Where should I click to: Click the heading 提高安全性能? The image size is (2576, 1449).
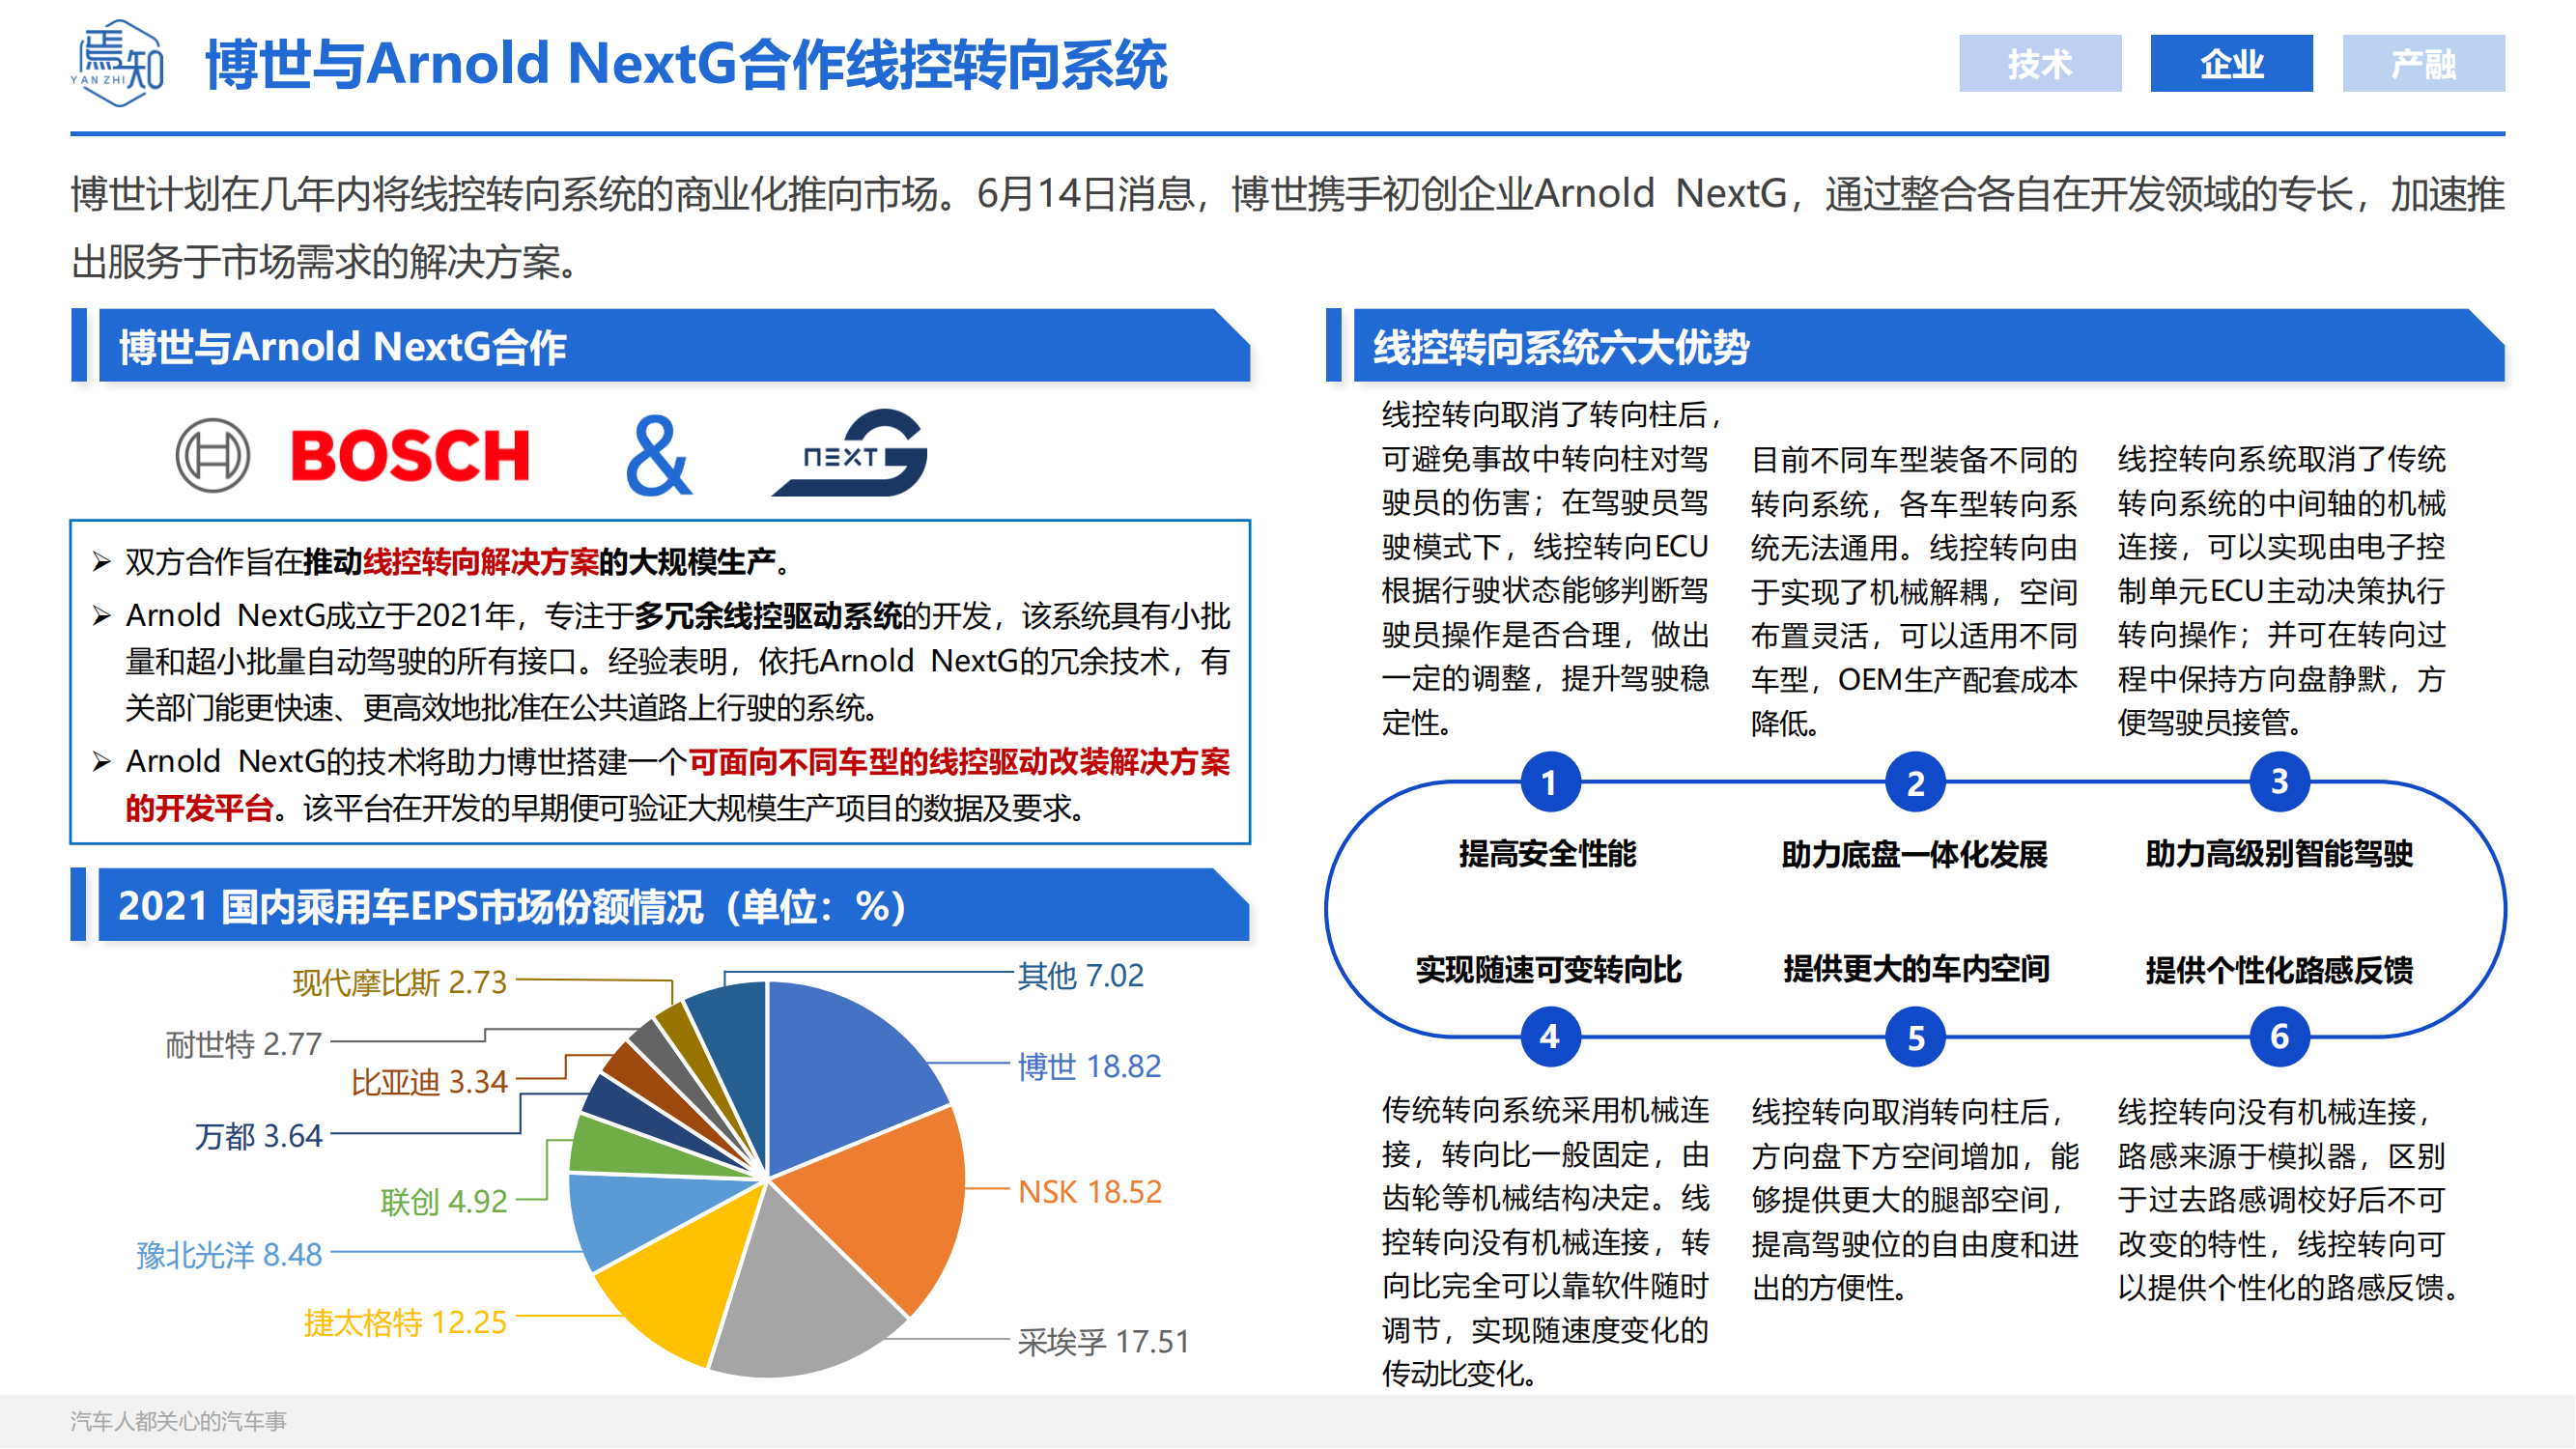coord(1548,855)
